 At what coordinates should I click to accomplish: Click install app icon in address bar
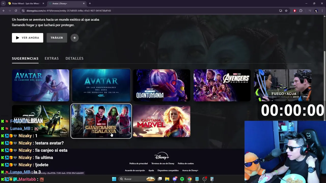click(x=281, y=11)
